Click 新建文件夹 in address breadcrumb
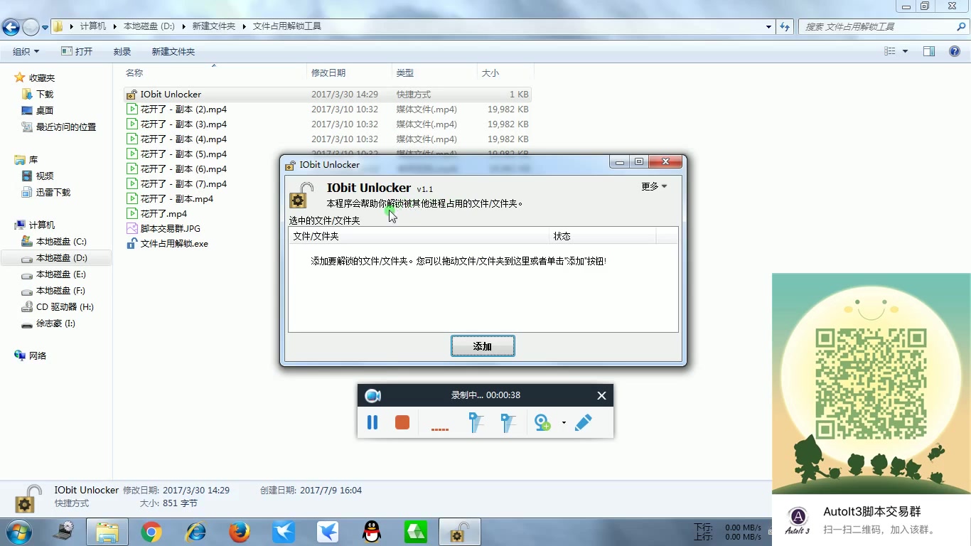 213,26
